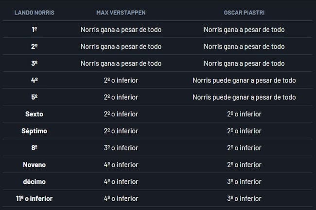The height and width of the screenshot is (210, 316).
Task: Click Piastri cell in the décimo row
Action: point(244,181)
